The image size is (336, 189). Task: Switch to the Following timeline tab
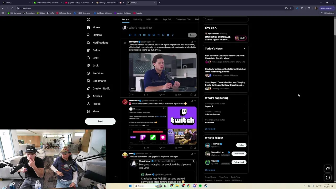[x=138, y=19]
